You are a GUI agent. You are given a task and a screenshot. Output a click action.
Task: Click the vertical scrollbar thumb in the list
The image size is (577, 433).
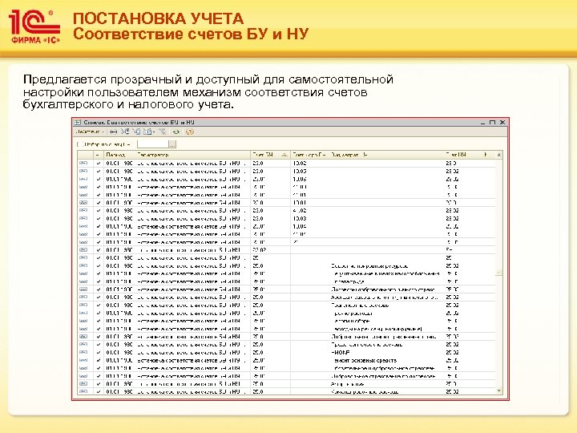coord(499,273)
